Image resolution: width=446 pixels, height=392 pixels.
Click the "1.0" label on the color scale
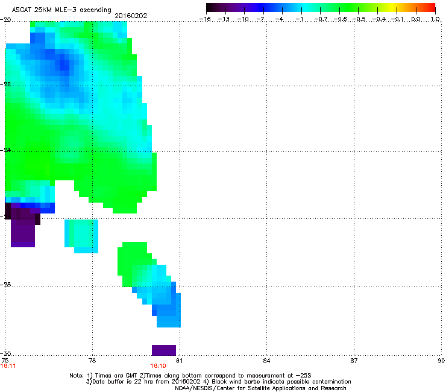pos(435,19)
